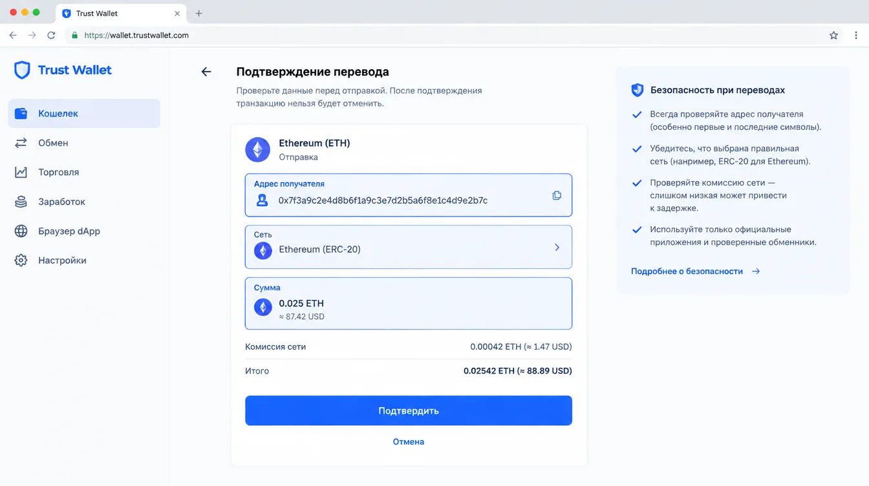Select the 0.025 ETH amount value

pos(301,303)
